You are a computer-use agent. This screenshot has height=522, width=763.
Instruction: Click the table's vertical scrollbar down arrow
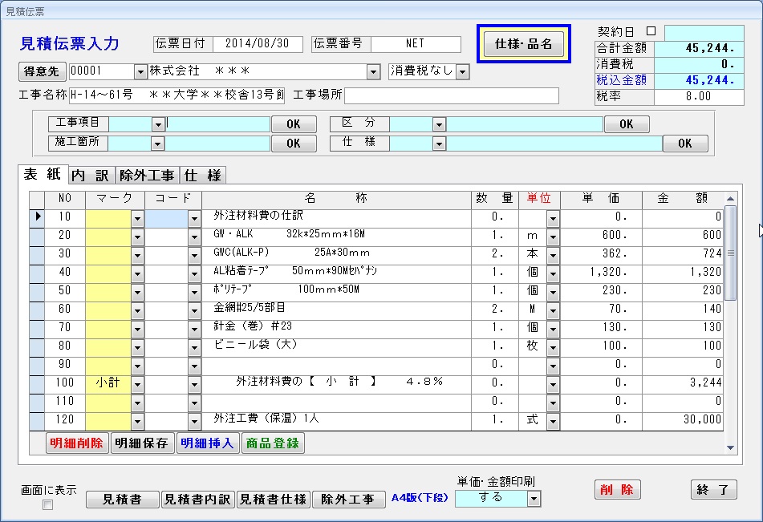click(729, 447)
